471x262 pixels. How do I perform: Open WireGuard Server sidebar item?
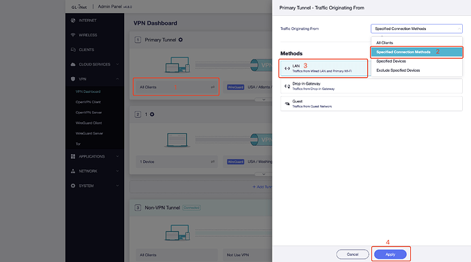click(89, 133)
